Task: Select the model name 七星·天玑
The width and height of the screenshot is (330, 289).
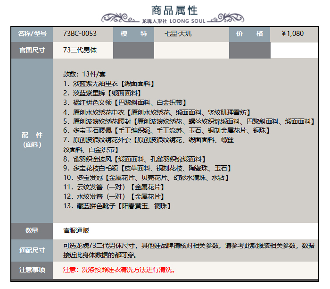Action: click(x=178, y=34)
